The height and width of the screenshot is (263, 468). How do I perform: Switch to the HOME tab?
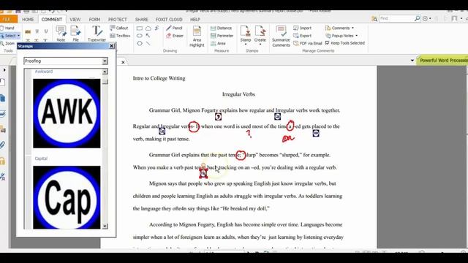(x=28, y=20)
